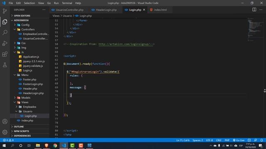266x149 pixels.
Task: Change indentation via Spaces: 2
Action: coord(198,140)
